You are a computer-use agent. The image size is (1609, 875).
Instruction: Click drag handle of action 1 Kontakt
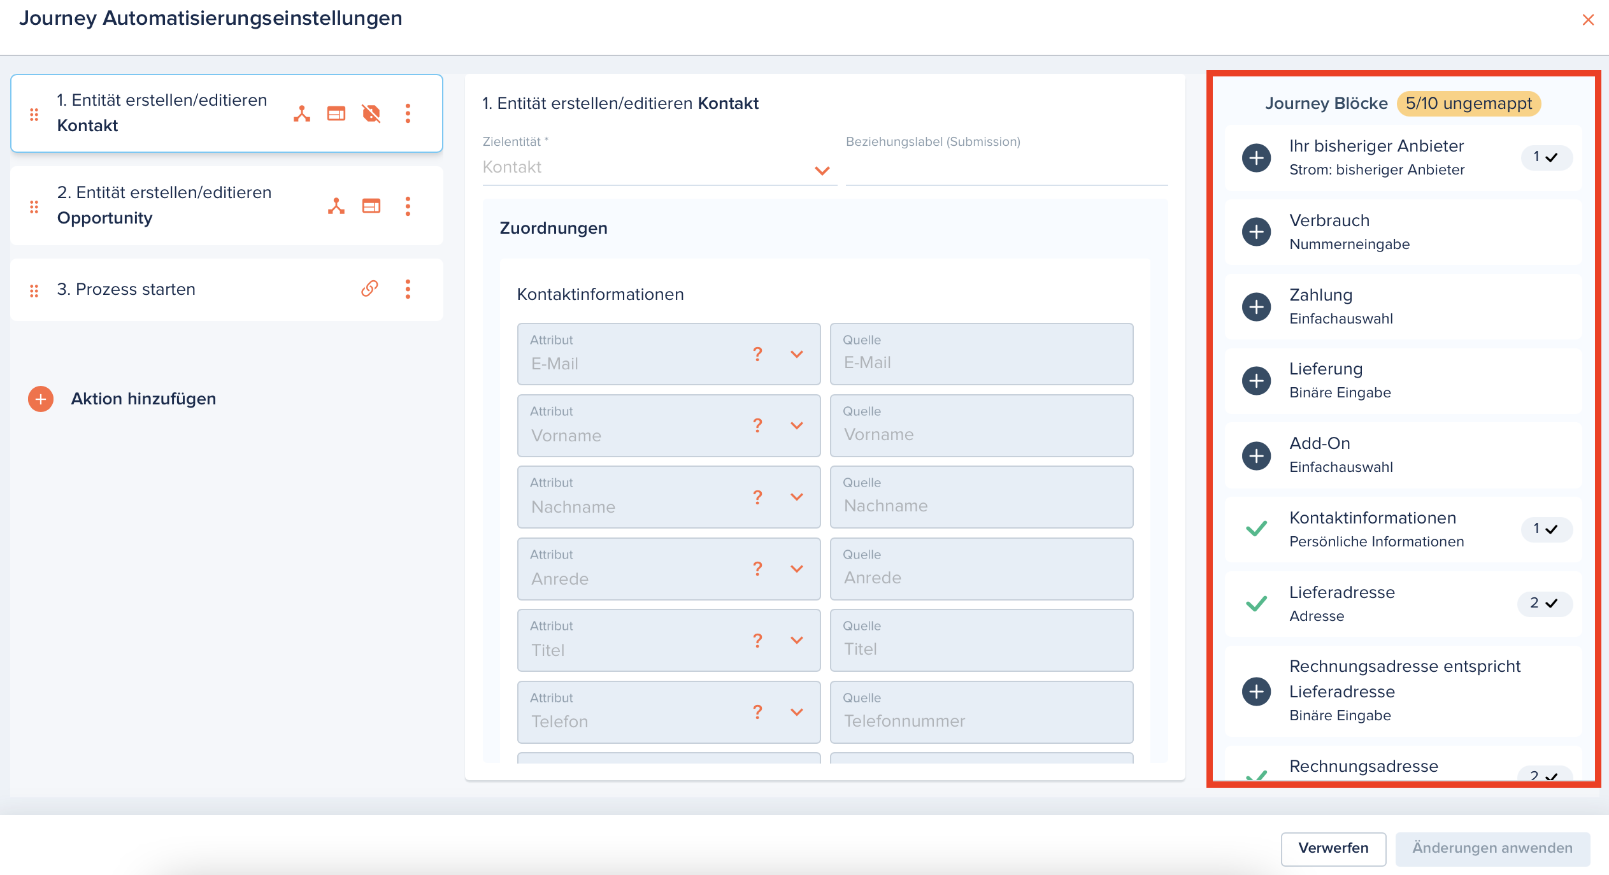click(34, 115)
